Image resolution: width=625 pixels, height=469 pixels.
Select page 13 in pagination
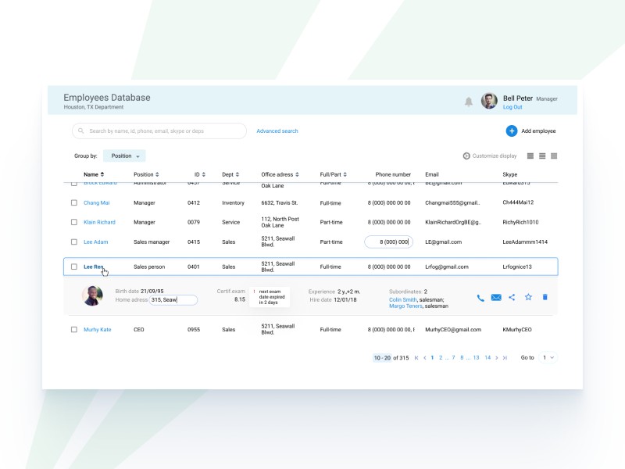[x=476, y=358]
